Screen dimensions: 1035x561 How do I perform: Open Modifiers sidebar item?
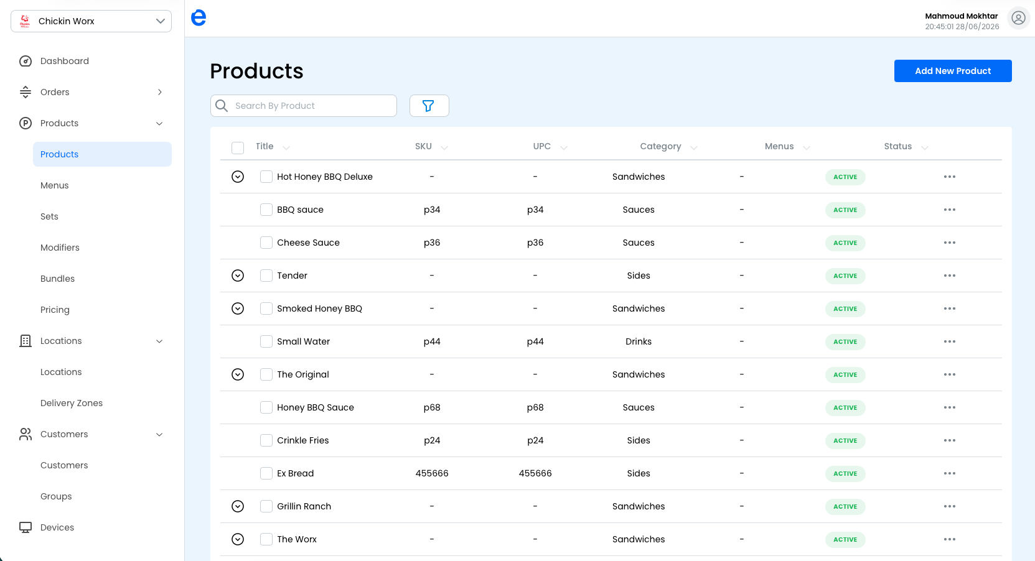(60, 248)
